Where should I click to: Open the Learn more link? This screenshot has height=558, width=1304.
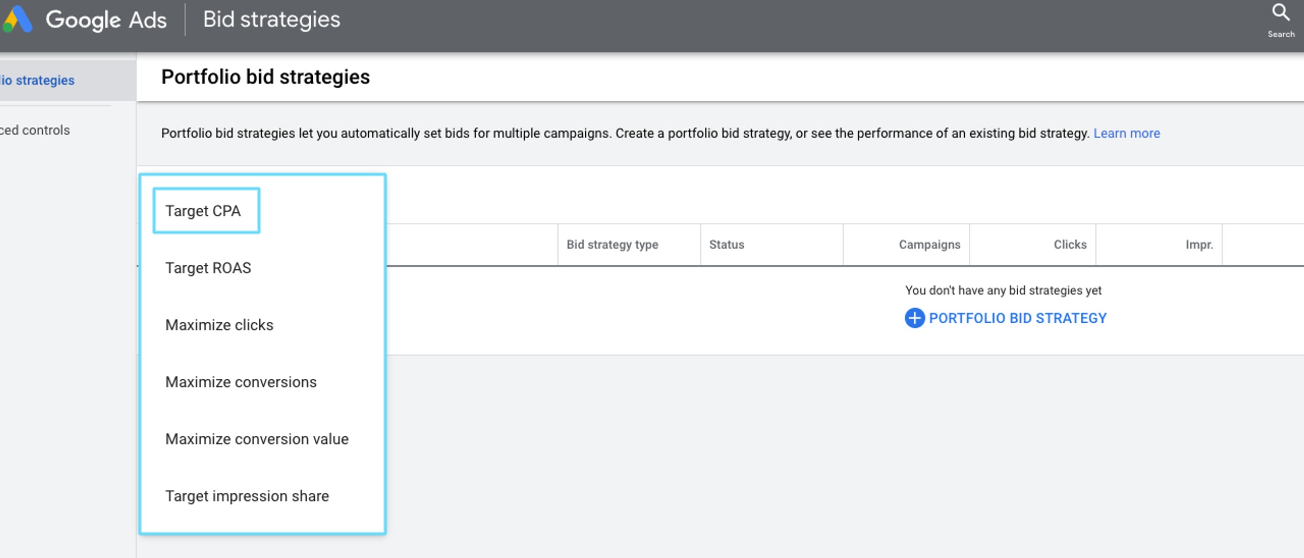pyautogui.click(x=1126, y=133)
